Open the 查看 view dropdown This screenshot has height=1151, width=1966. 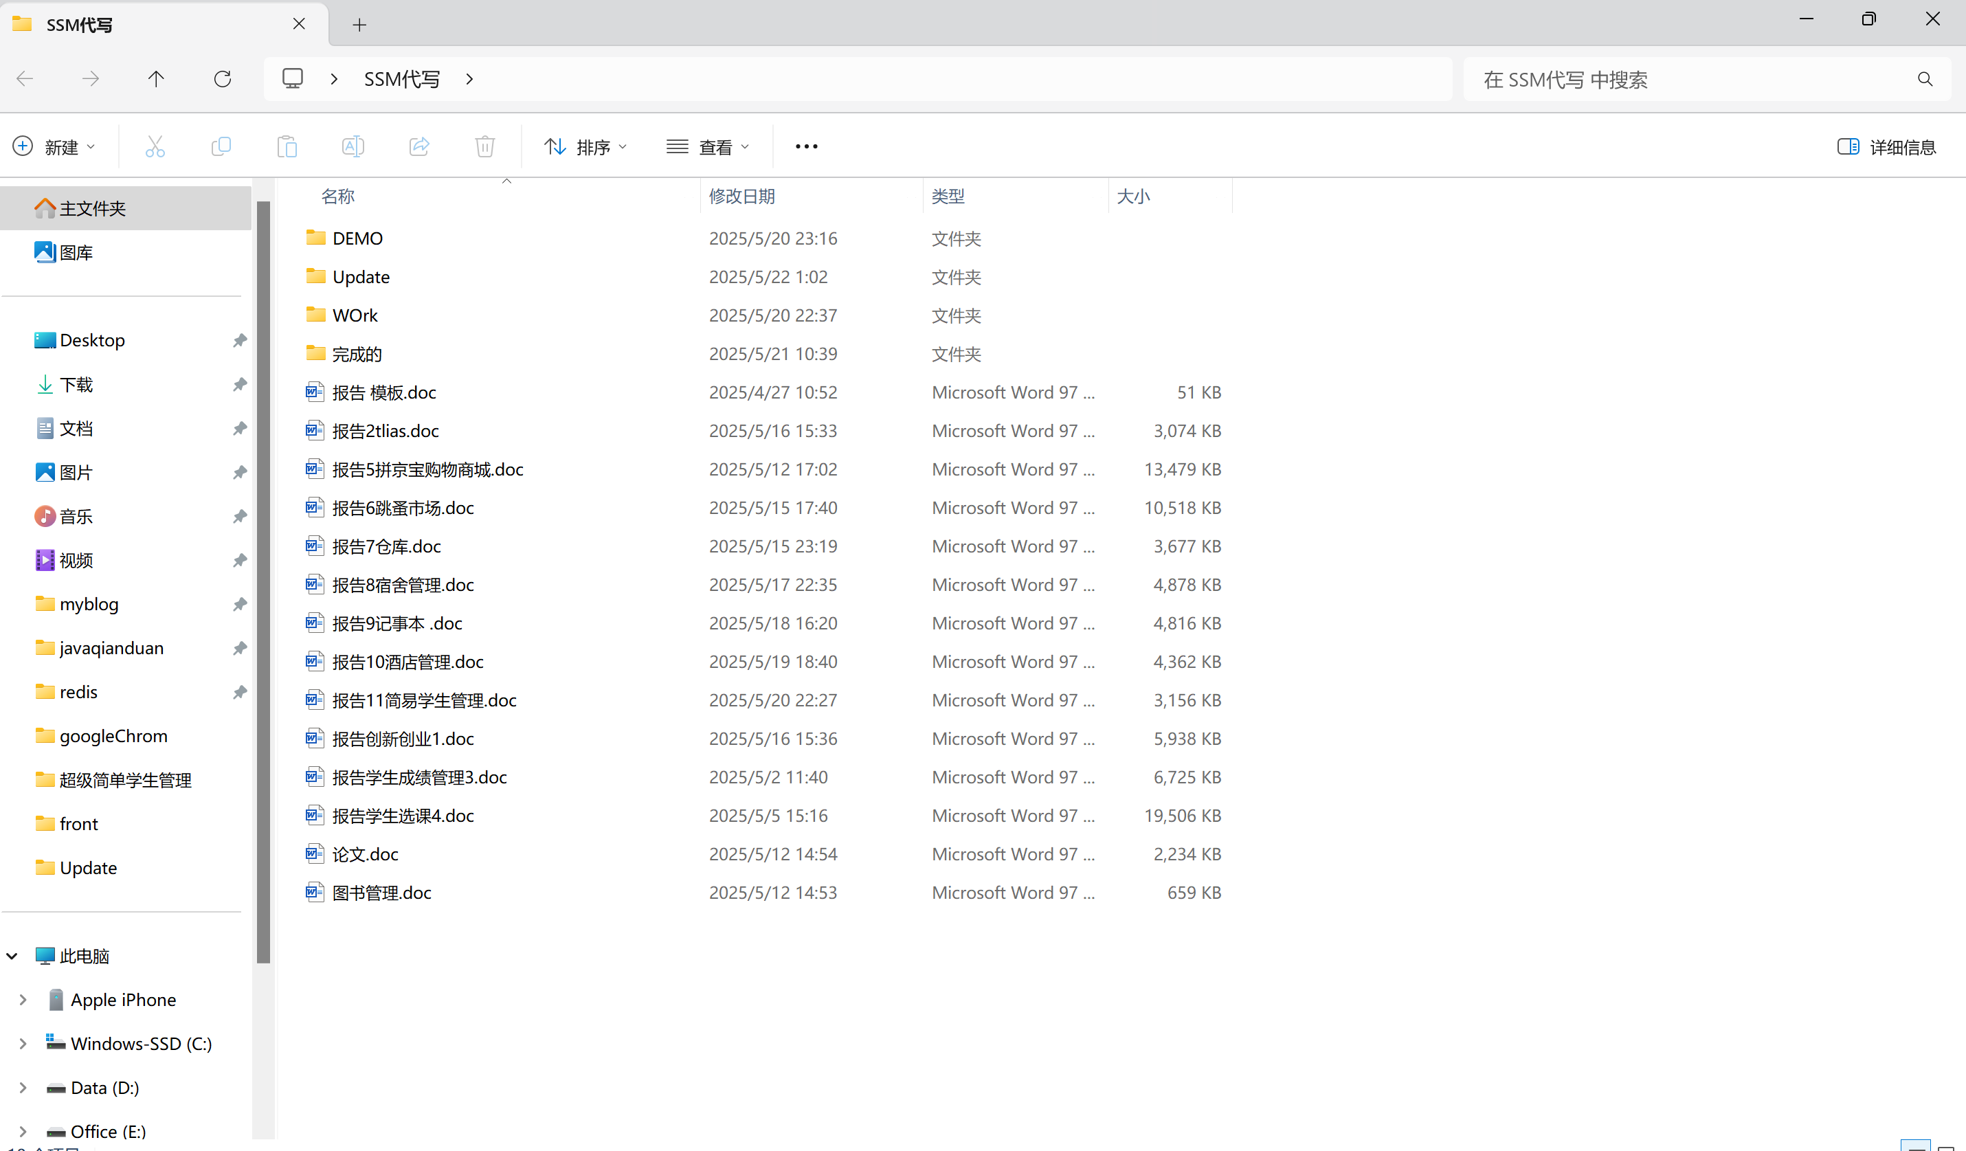tap(708, 146)
